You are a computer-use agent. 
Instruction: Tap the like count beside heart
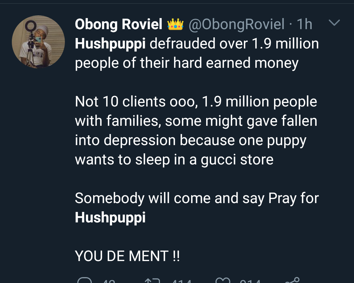click(x=250, y=281)
